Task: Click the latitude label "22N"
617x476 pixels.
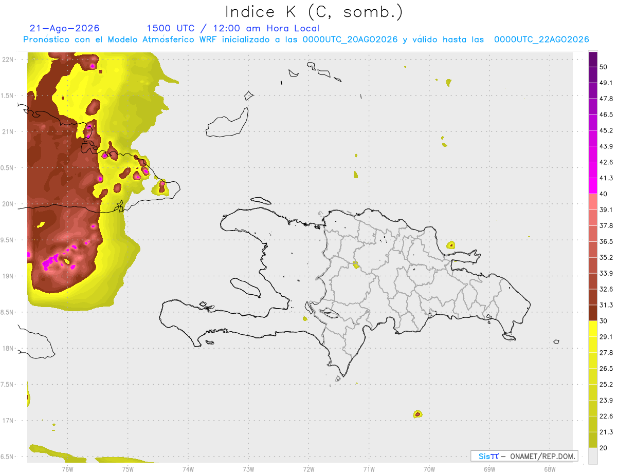Action: point(8,59)
